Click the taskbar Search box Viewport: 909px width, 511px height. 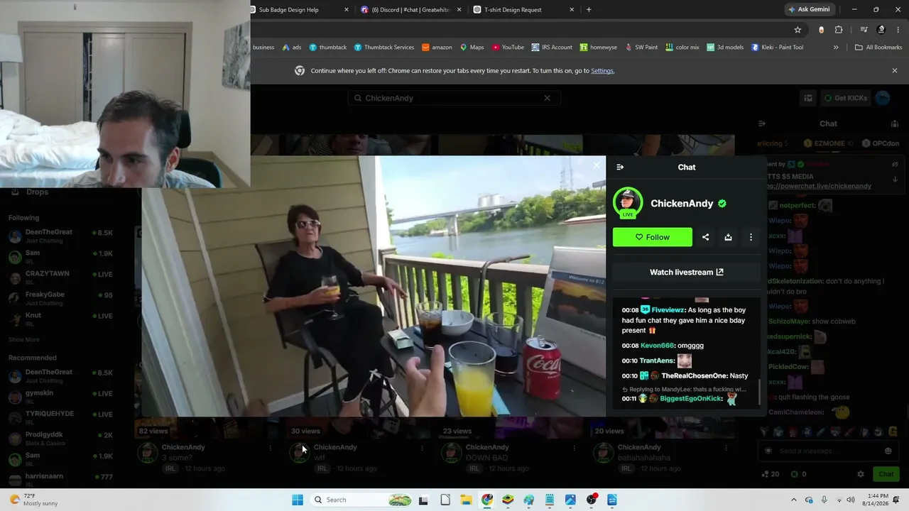(363, 500)
